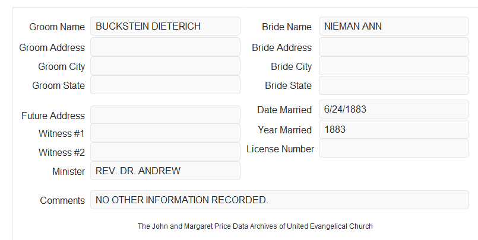
Task: Focus the Witness #2 text box
Action: [x=165, y=152]
